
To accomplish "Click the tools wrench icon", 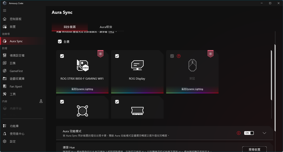I will pyautogui.click(x=5, y=94).
